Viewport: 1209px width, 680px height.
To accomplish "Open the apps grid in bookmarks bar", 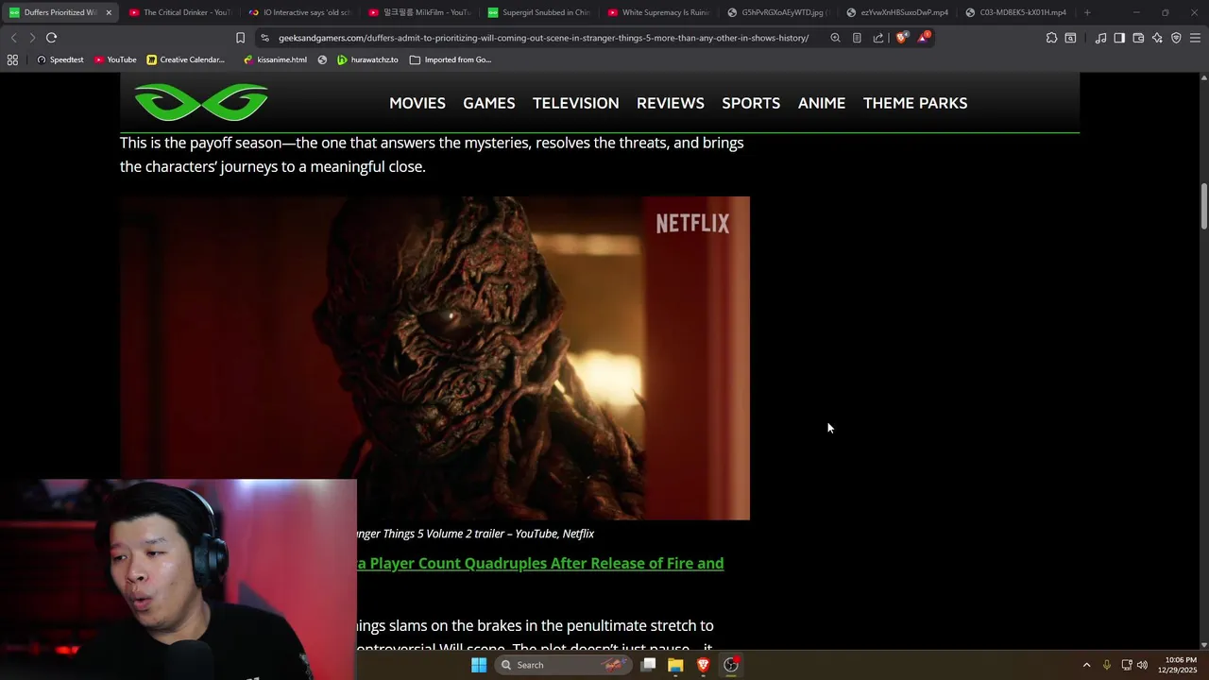I will coord(12,59).
